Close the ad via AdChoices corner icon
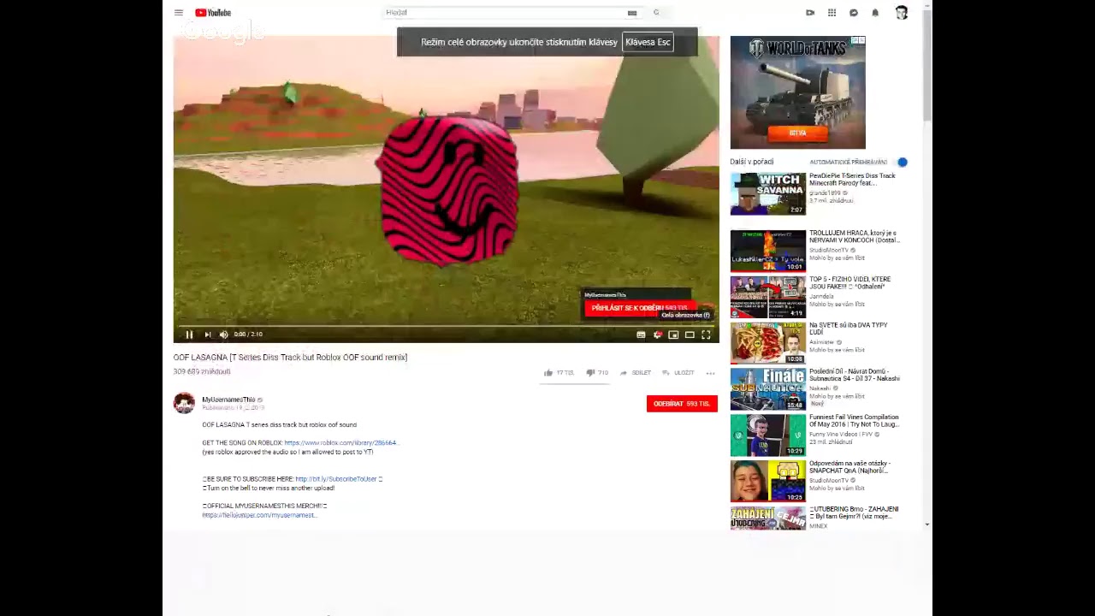Viewport: 1095px width, 616px height. pos(860,40)
